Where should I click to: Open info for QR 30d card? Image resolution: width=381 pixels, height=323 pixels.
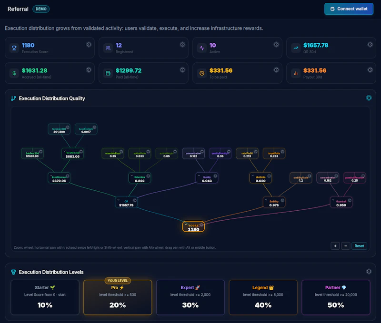(x=370, y=45)
